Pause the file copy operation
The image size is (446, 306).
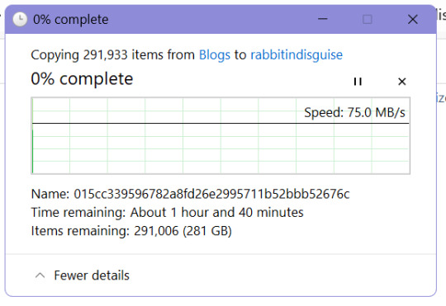point(358,82)
